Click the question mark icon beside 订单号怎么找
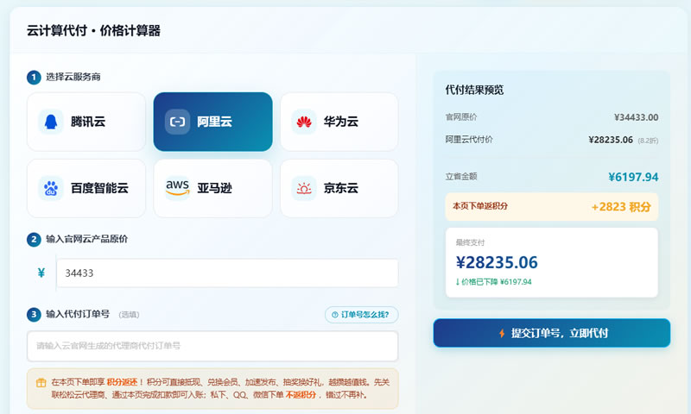 [x=335, y=315]
